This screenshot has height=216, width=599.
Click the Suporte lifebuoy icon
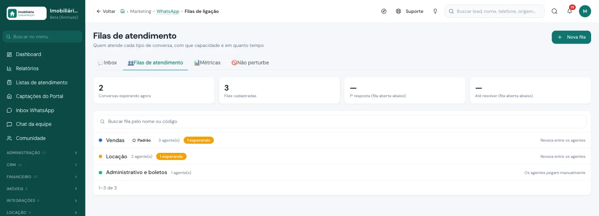click(x=399, y=11)
